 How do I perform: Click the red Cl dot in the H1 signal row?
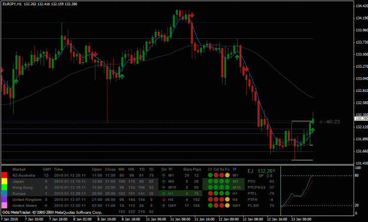210,193
